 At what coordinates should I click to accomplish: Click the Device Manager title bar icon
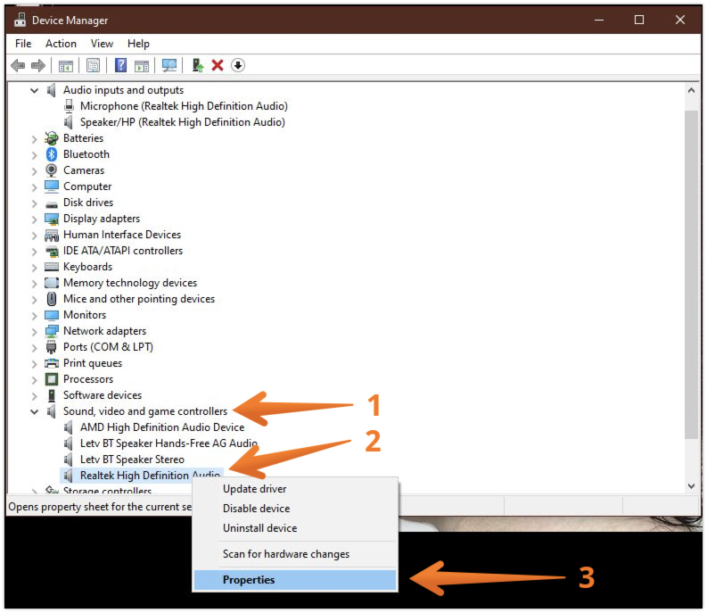[x=20, y=20]
